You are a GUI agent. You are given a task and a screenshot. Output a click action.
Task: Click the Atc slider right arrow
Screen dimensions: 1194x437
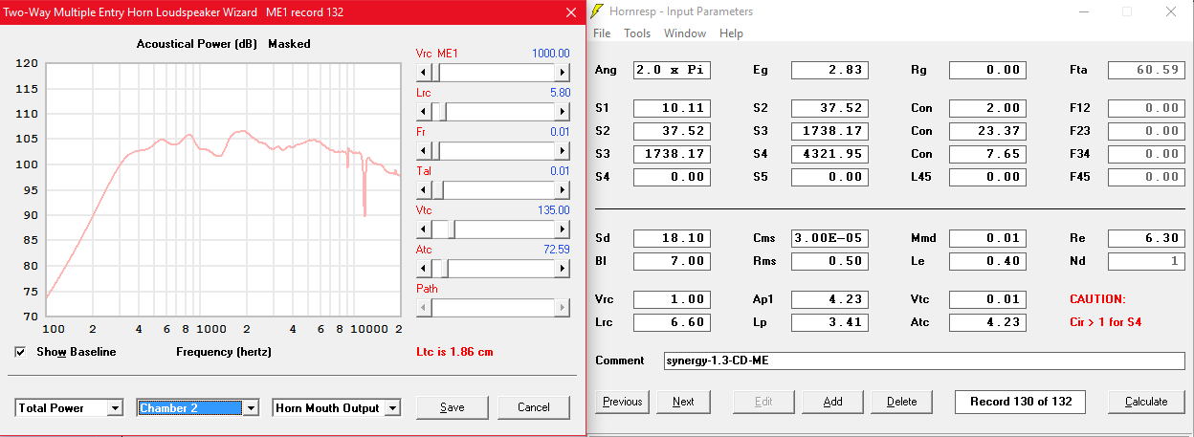pos(563,269)
